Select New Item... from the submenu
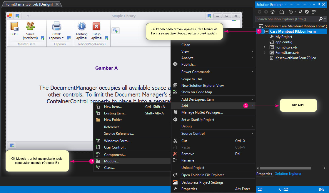Viewport: 329px width, 193px height. (x=132, y=107)
